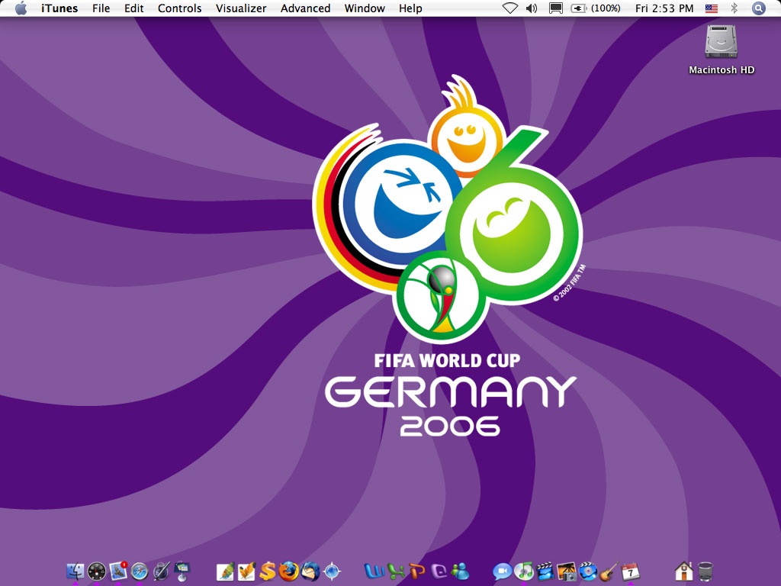Open the Controls menu

click(180, 8)
